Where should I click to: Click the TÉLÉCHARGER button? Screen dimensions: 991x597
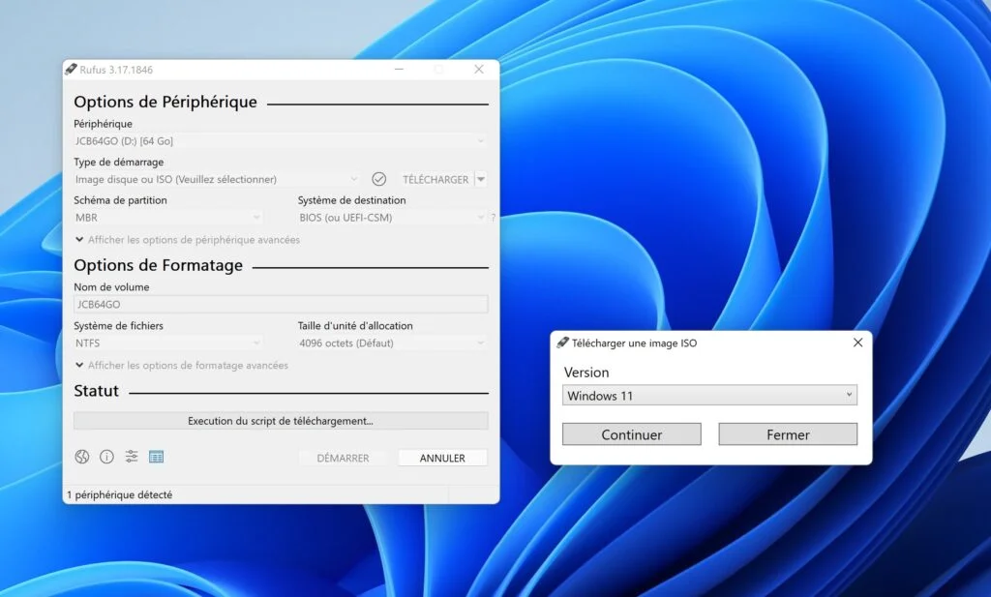click(x=435, y=179)
